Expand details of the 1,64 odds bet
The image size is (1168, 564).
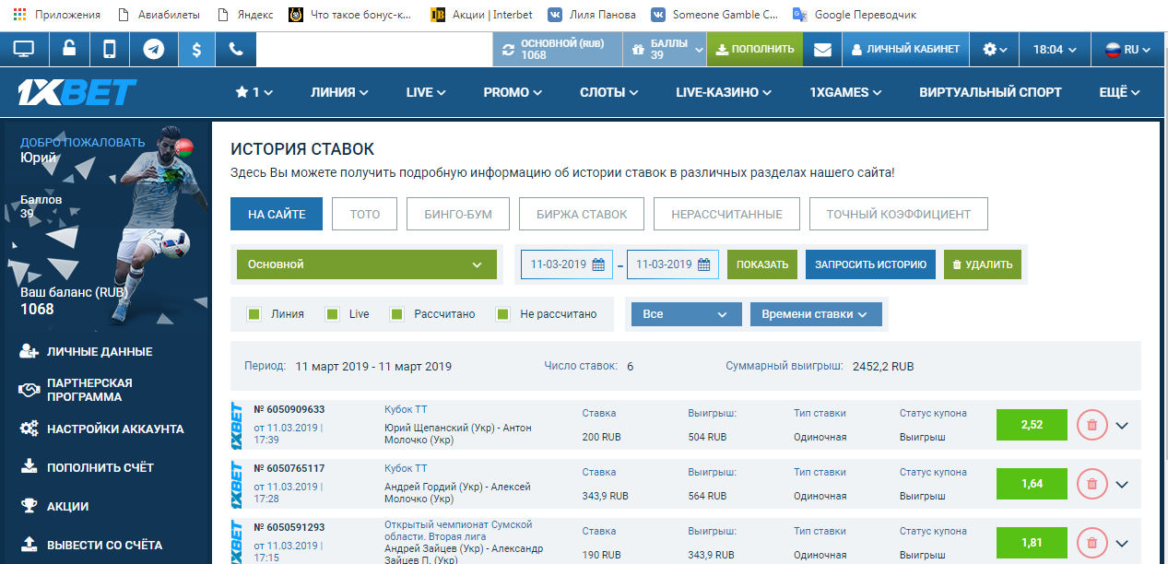coord(1122,484)
